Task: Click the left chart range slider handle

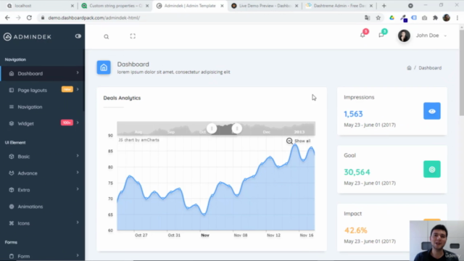Action: click(x=212, y=128)
